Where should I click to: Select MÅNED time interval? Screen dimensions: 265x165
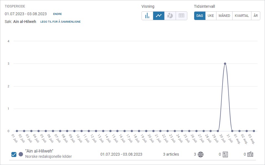[224, 16]
